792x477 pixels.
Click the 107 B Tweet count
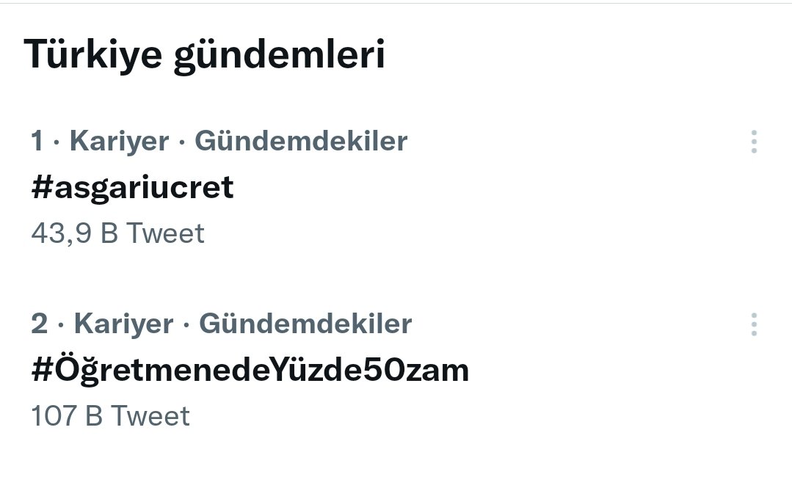110,416
